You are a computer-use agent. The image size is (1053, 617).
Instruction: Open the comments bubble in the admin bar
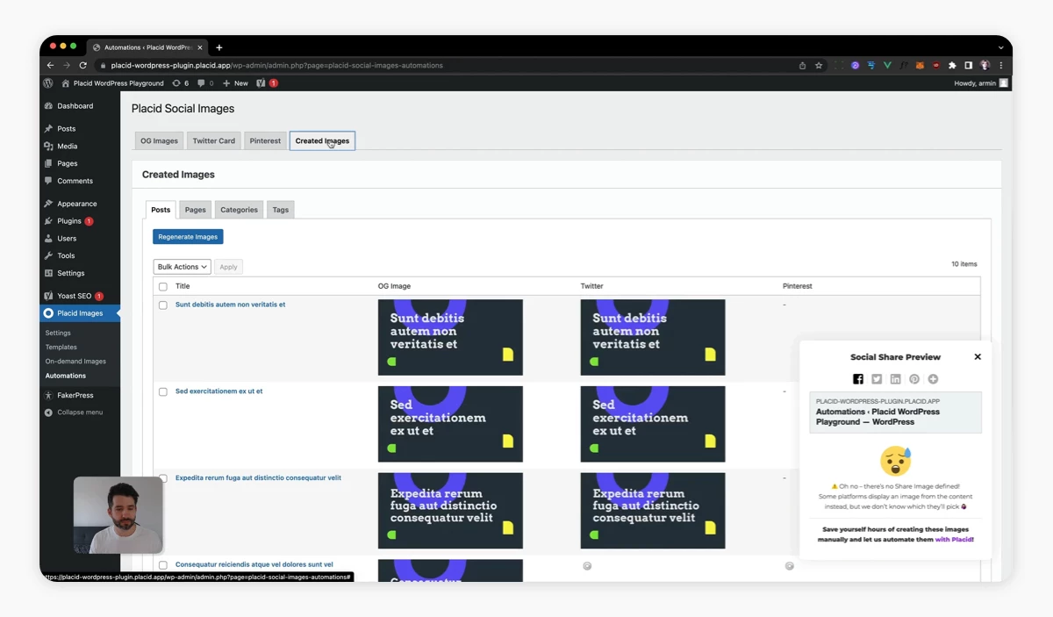[x=205, y=83]
